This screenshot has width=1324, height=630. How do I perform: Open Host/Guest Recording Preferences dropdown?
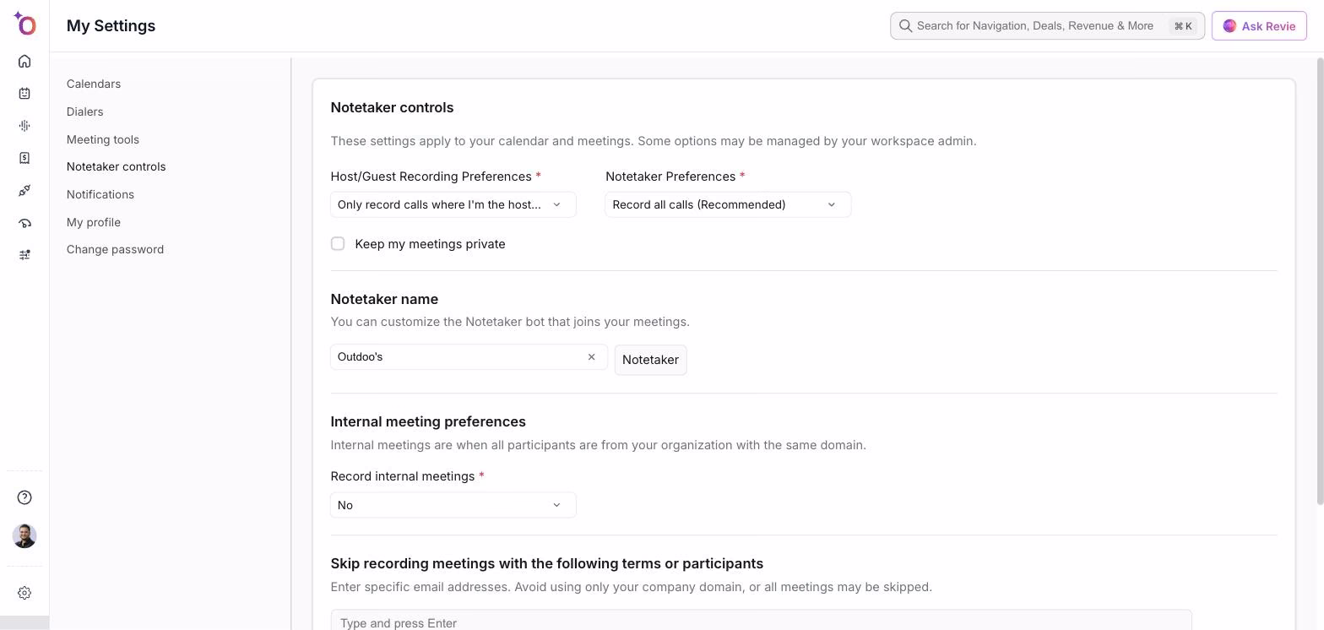[x=453, y=204]
